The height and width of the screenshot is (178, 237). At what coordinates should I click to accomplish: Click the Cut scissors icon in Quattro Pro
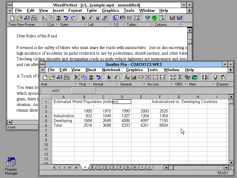pyautogui.click(x=77, y=77)
